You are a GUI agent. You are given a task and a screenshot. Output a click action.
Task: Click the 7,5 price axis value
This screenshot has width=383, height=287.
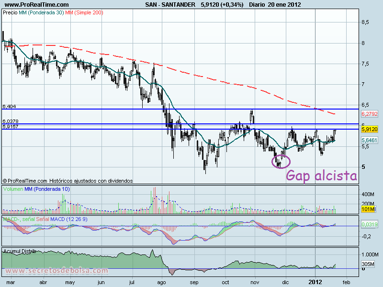coord(365,64)
